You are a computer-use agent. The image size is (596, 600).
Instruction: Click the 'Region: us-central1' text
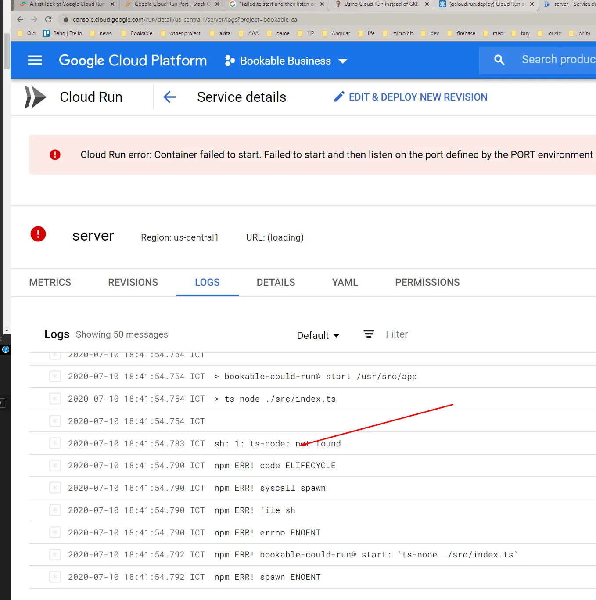180,237
